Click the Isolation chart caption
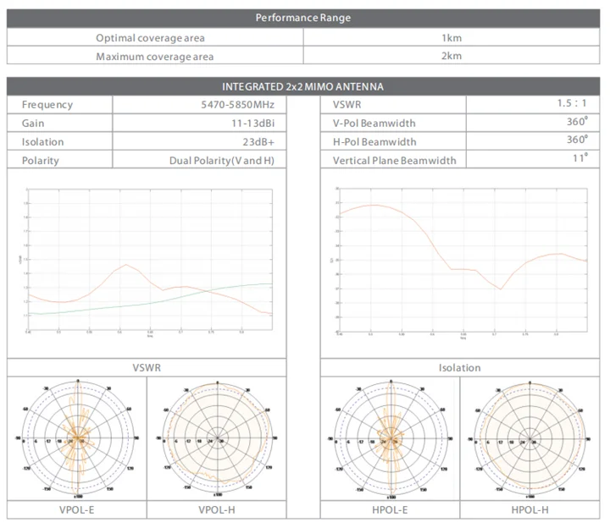This screenshot has height=528, width=610. tap(460, 367)
